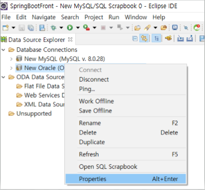Close the Data Source Explorer tab

(70, 39)
